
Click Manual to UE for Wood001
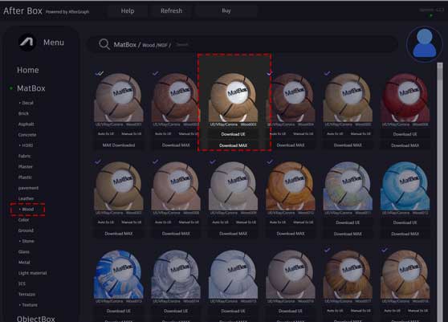pyautogui.click(x=131, y=133)
